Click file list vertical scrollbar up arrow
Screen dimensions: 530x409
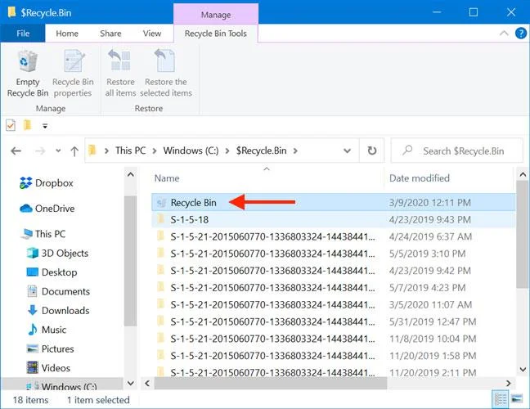(x=523, y=175)
